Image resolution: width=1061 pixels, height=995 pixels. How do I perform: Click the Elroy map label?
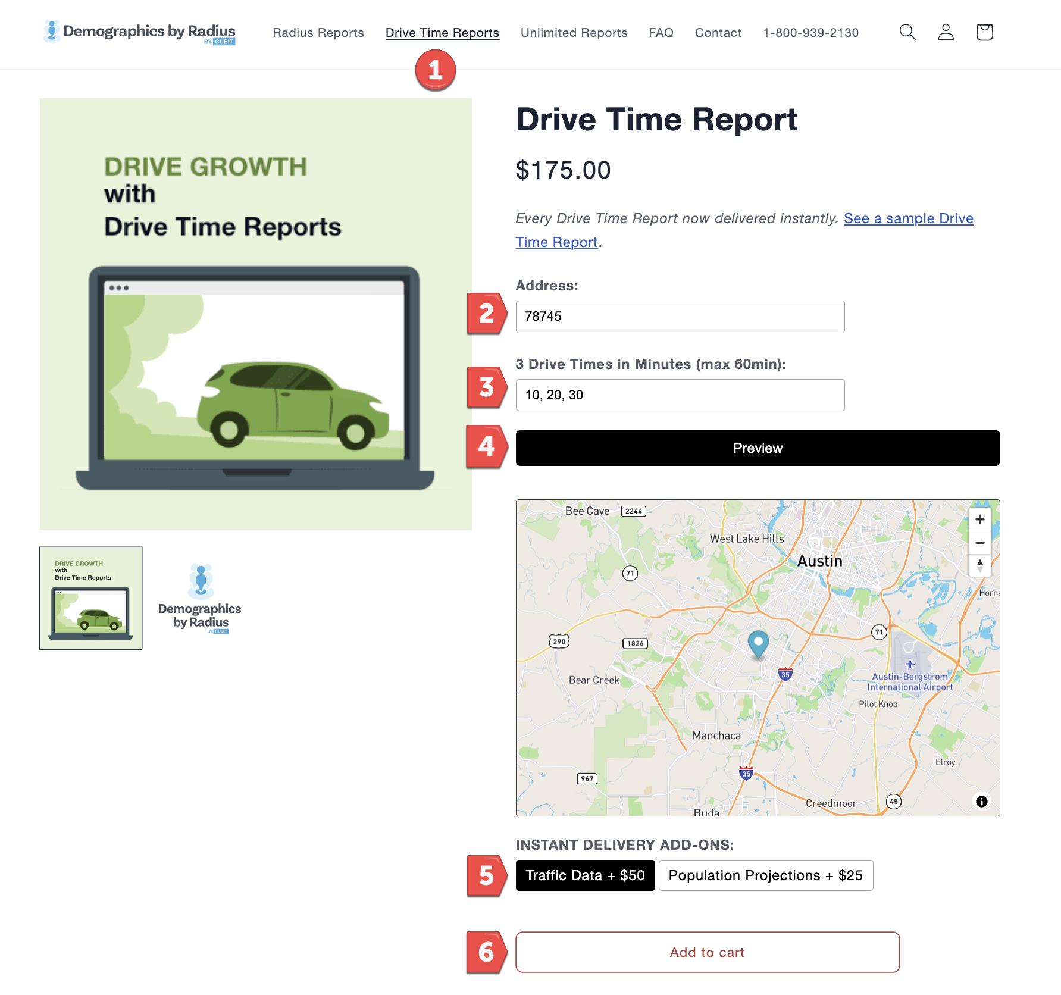tap(945, 762)
